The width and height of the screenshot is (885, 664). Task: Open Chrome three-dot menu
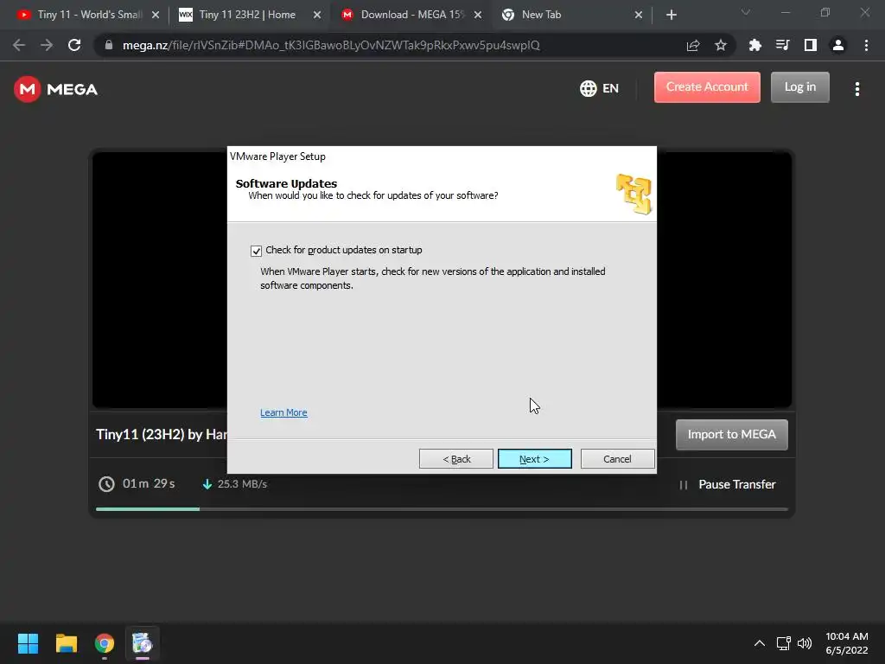pyautogui.click(x=866, y=45)
